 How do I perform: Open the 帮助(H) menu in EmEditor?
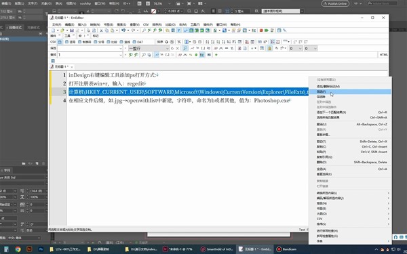point(235,24)
